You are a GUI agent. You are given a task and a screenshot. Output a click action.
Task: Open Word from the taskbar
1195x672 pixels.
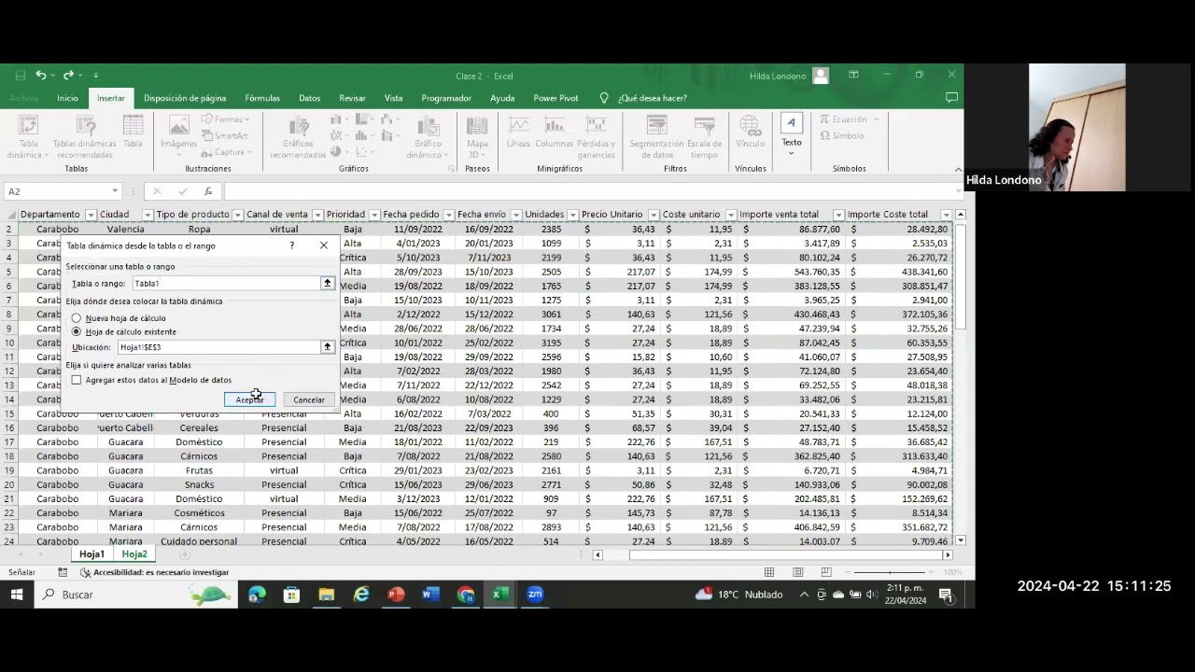(x=430, y=595)
